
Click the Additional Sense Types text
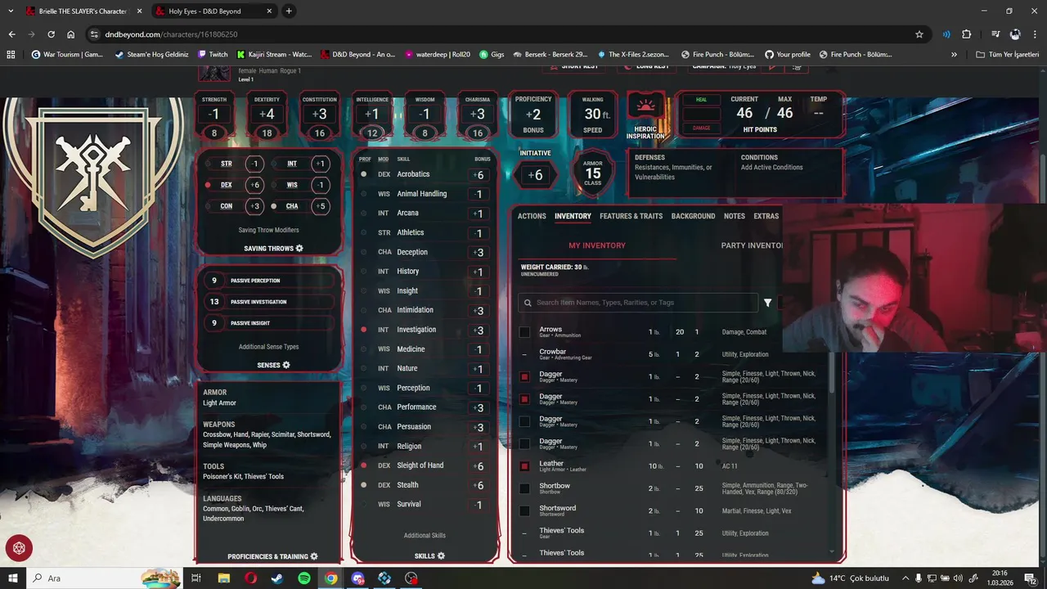(x=268, y=347)
